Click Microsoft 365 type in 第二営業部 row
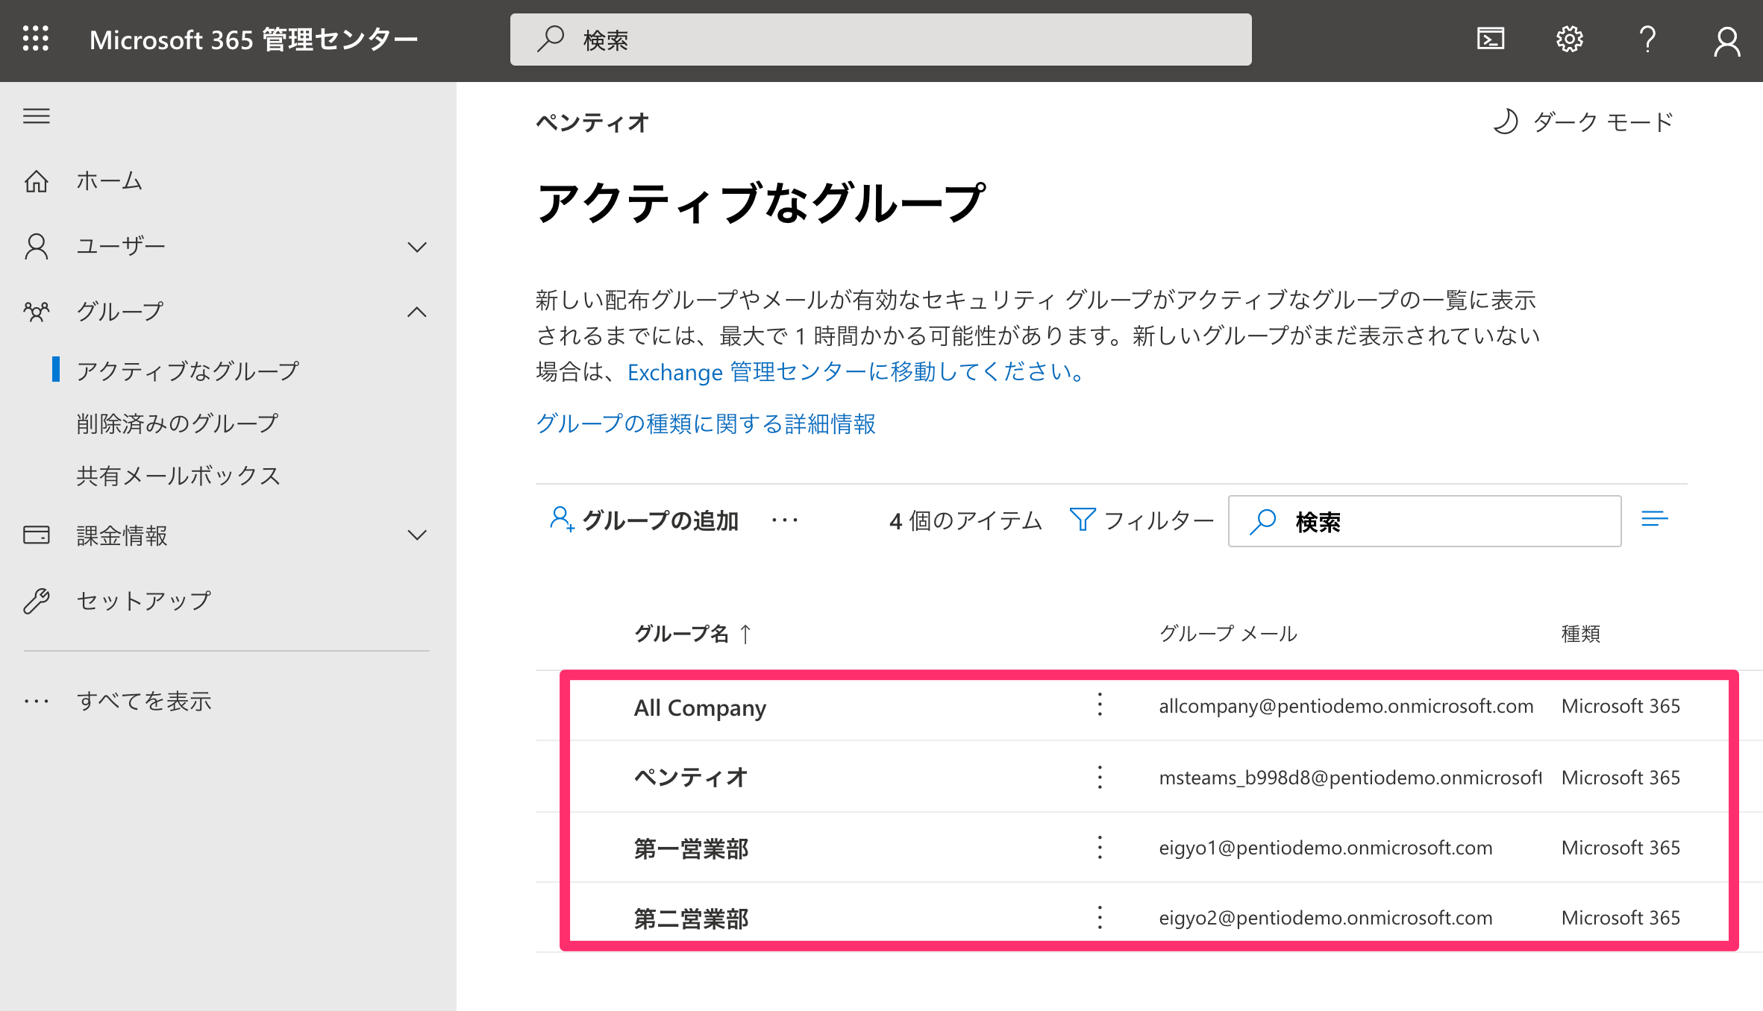 (x=1620, y=918)
